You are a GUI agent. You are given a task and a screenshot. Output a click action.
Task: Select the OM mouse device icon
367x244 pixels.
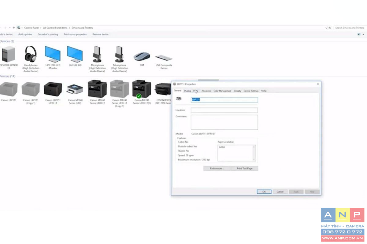click(142, 56)
